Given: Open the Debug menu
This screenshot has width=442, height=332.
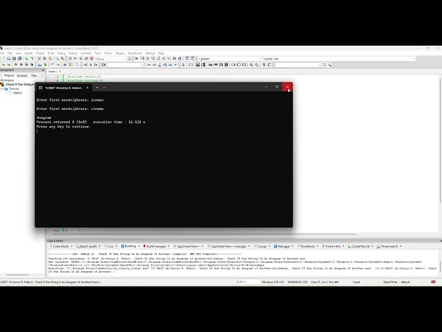Looking at the screenshot, I should pos(61,53).
